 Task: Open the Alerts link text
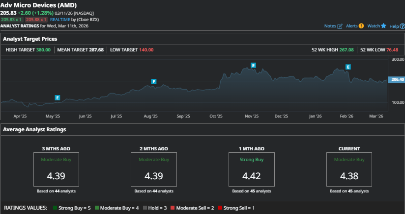(x=351, y=26)
